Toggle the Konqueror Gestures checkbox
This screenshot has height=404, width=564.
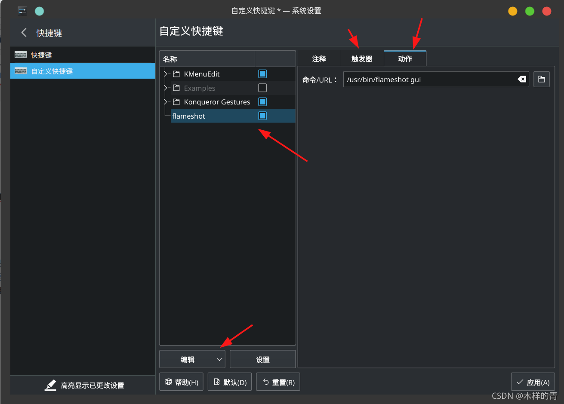262,102
